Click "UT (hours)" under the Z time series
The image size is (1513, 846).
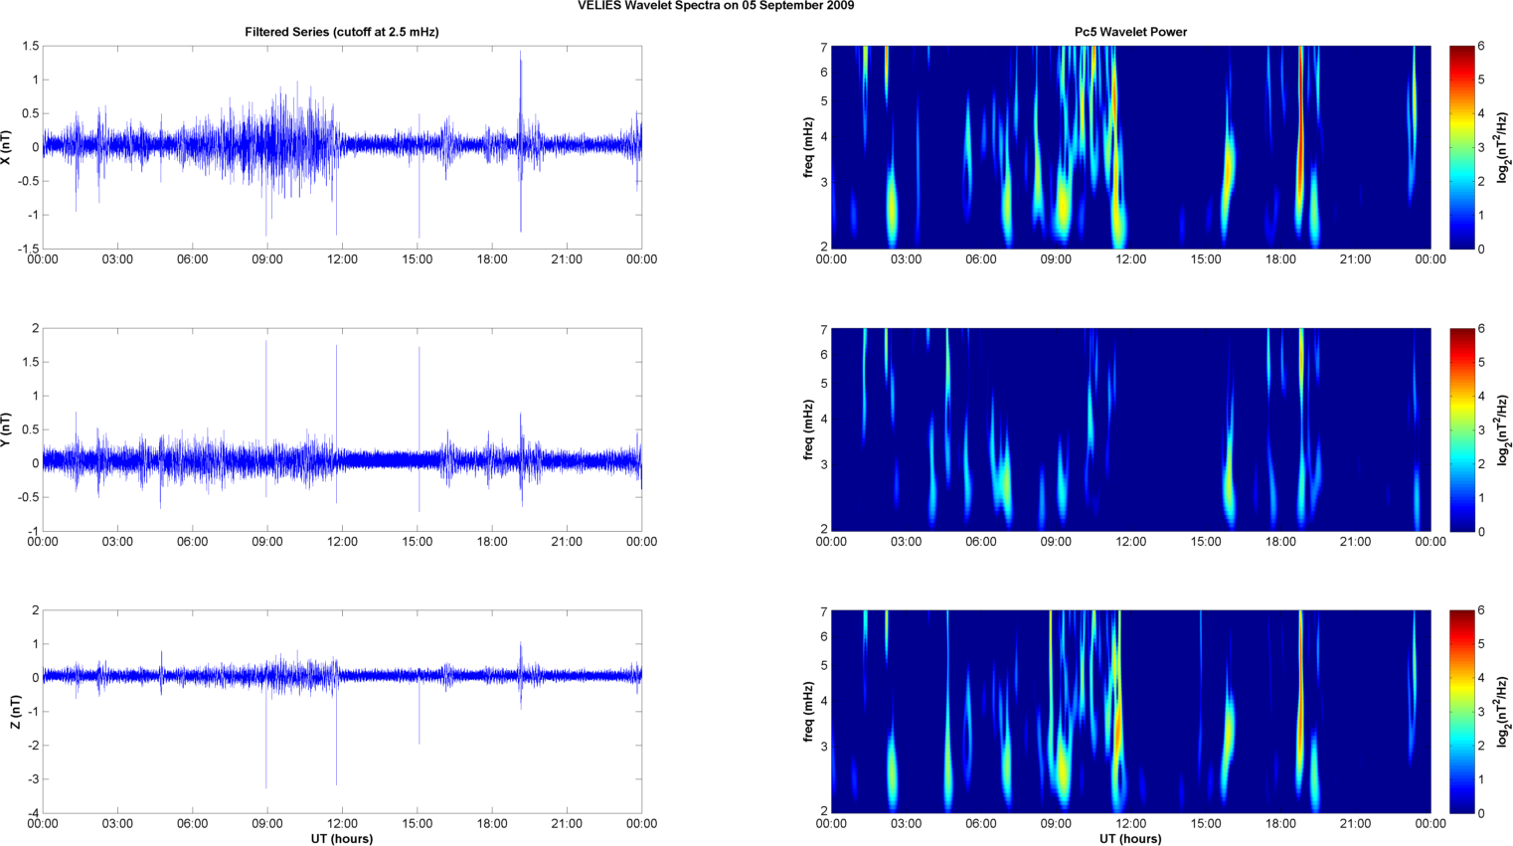click(x=342, y=839)
